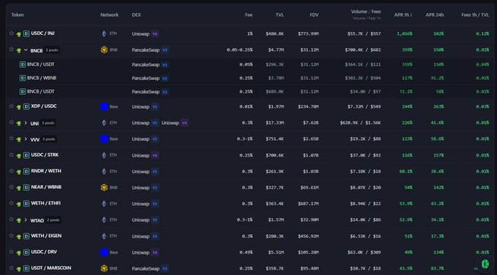497x275 pixels.
Task: Open chart icon for USDT / MARSCOIN
Action: click(26, 268)
